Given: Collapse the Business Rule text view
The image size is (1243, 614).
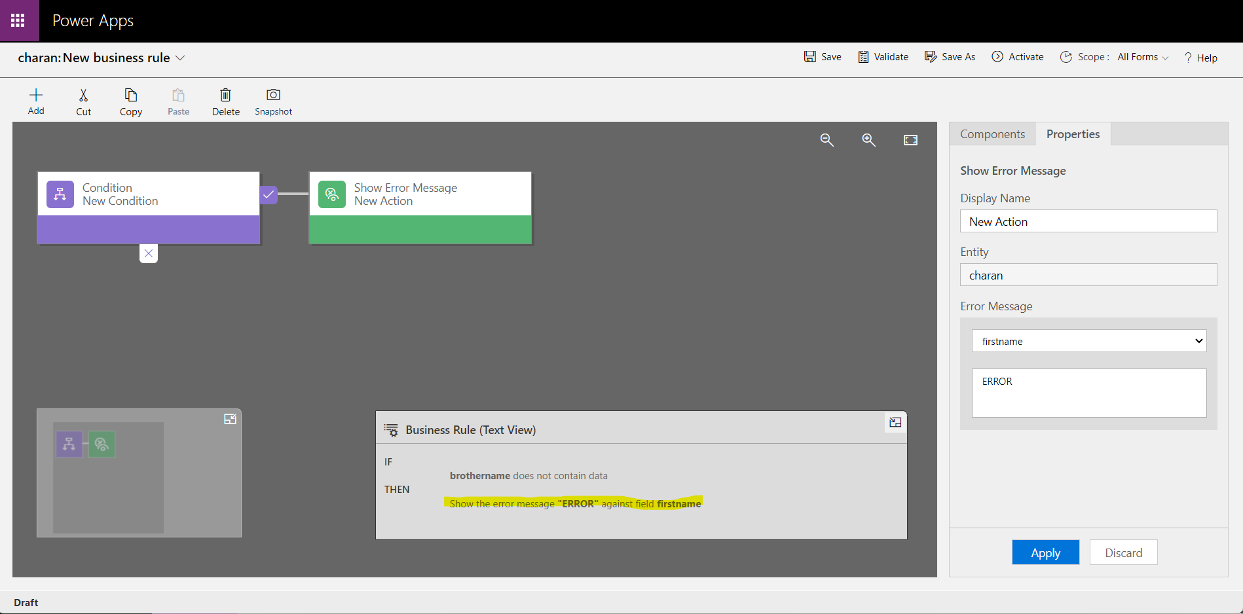Looking at the screenshot, I should (895, 423).
